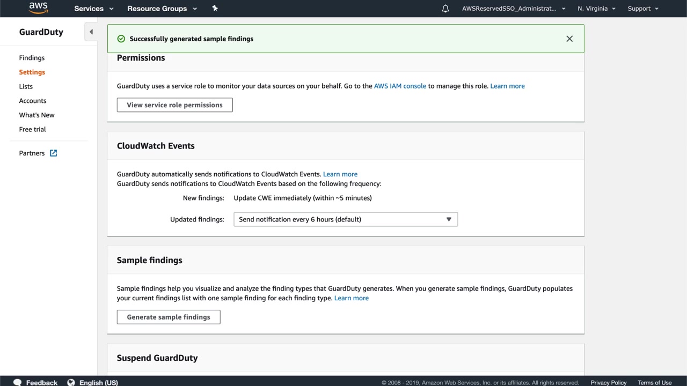Screen dimensions: 687x386
Task: Click the external link icon beside Partners
Action: coord(53,153)
